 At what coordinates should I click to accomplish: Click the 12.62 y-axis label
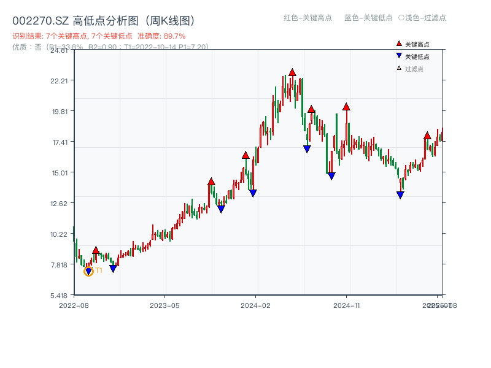click(59, 204)
